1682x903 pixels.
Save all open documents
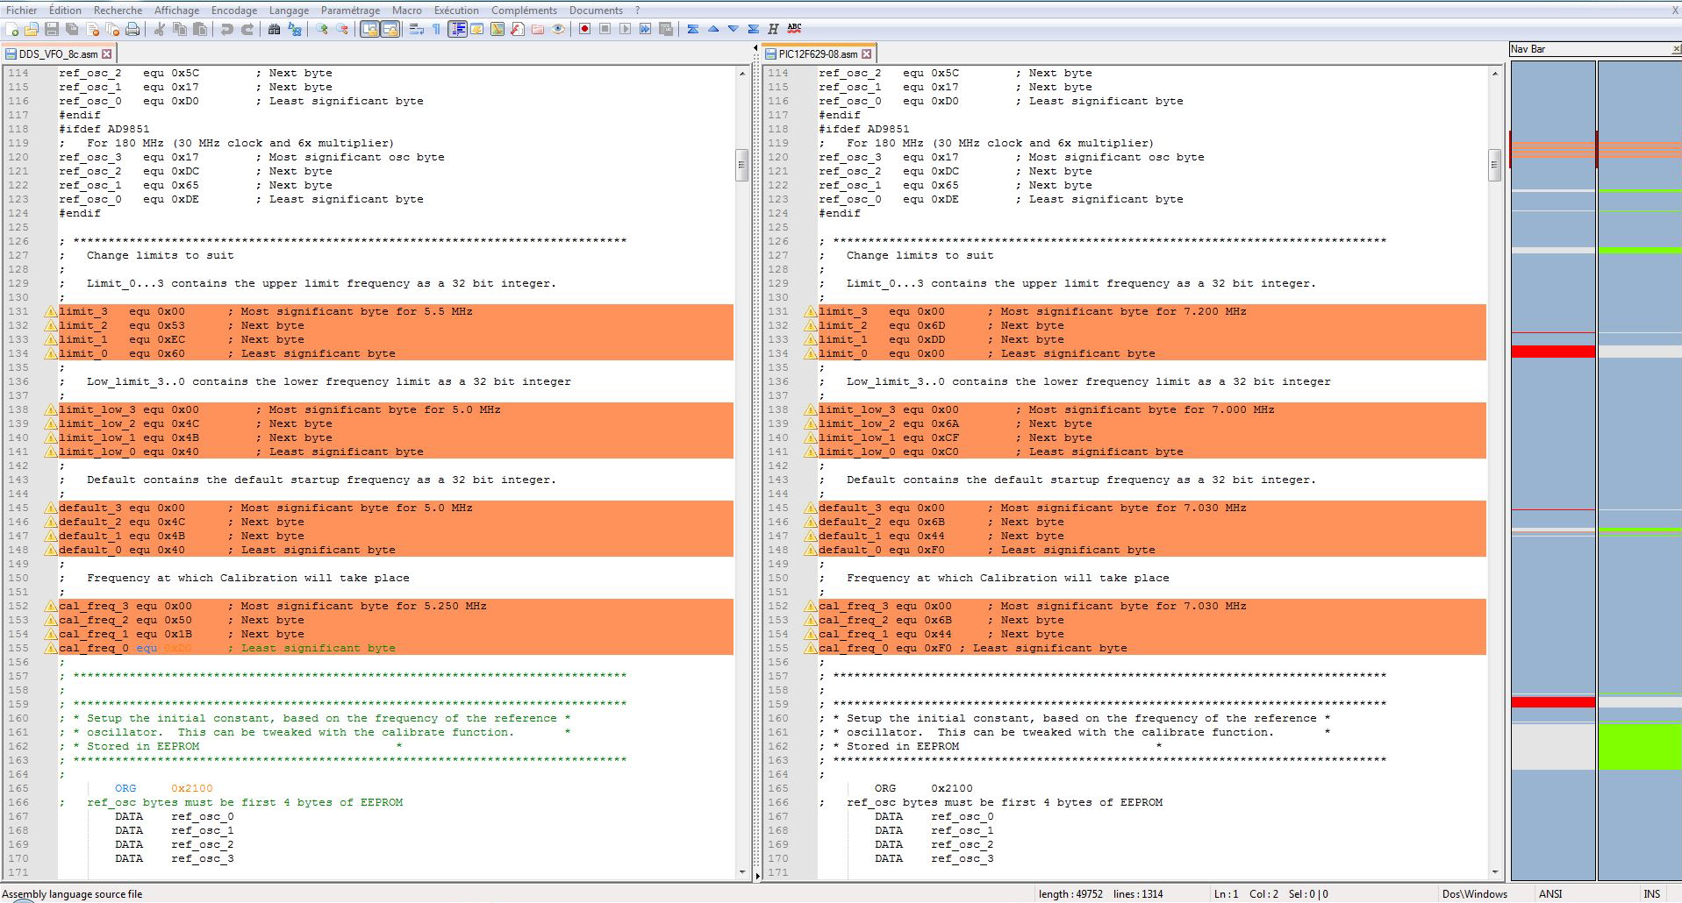coord(70,29)
